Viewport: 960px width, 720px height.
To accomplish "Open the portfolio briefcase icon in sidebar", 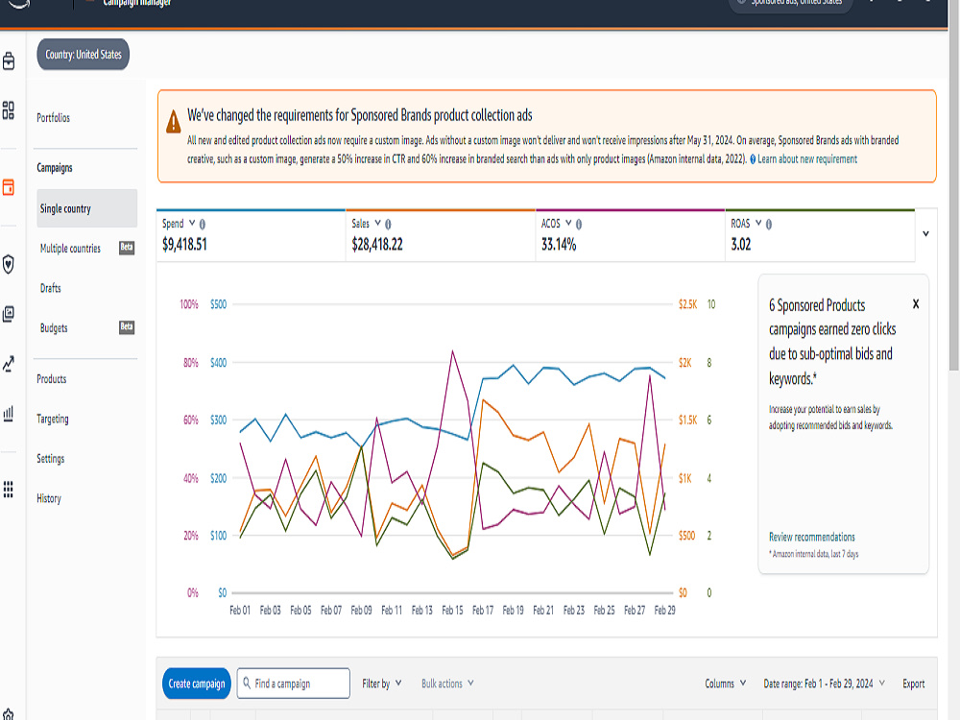I will [x=9, y=61].
